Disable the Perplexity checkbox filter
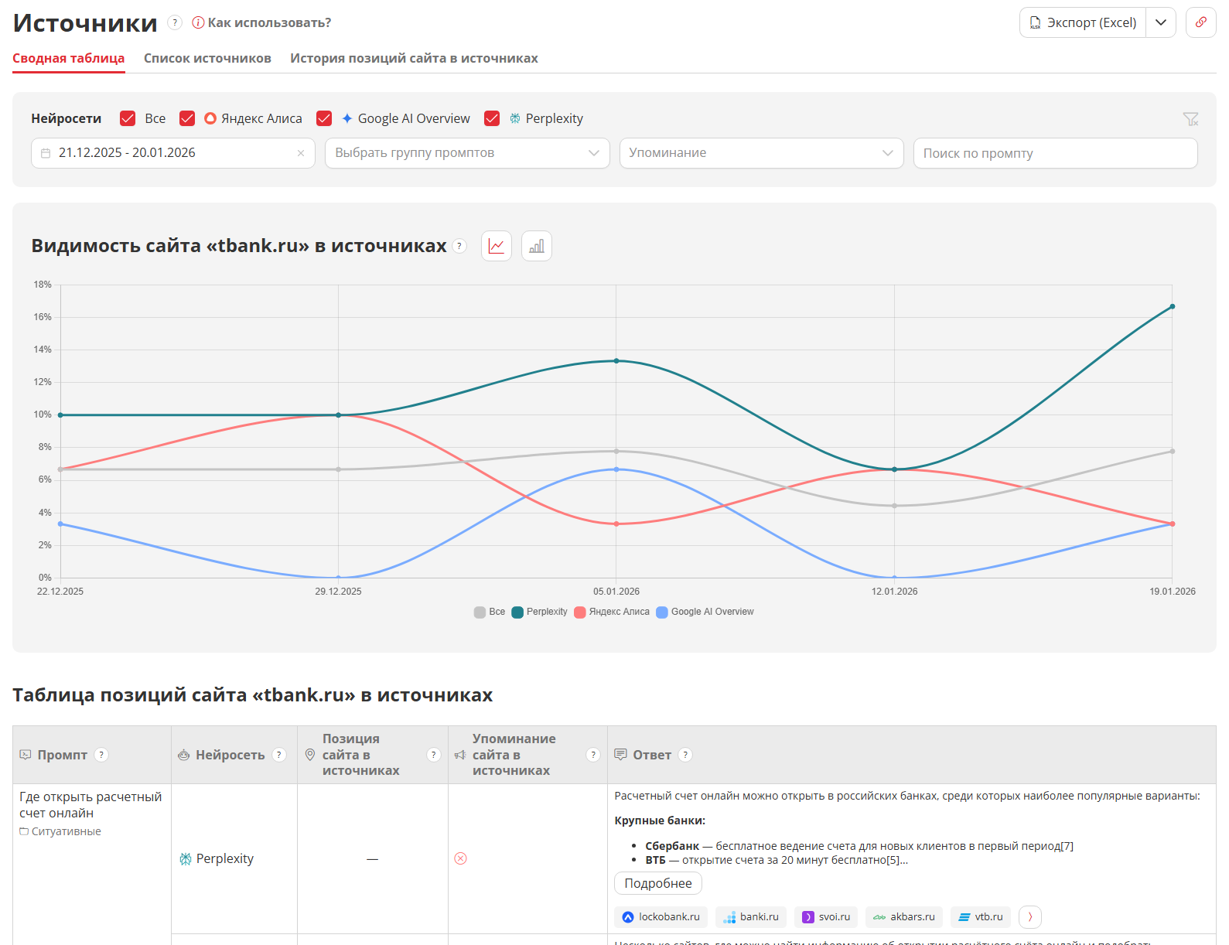This screenshot has height=945, width=1229. [492, 118]
